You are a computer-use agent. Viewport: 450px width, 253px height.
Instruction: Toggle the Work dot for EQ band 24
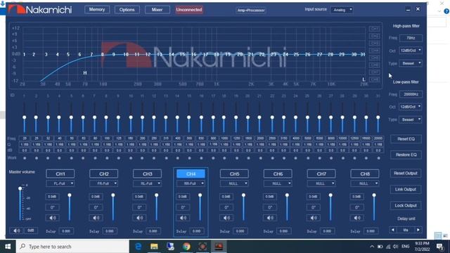296,158
